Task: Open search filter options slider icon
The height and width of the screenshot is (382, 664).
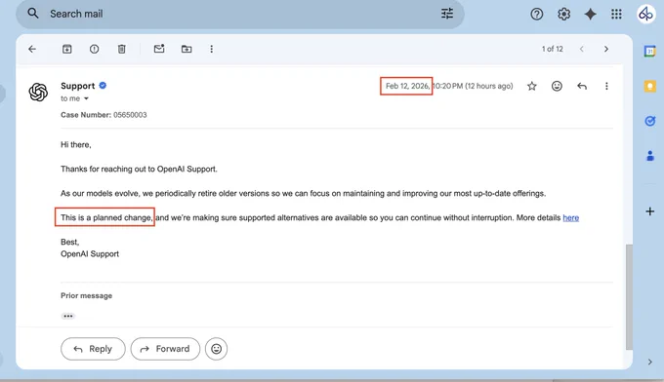Action: coord(447,14)
